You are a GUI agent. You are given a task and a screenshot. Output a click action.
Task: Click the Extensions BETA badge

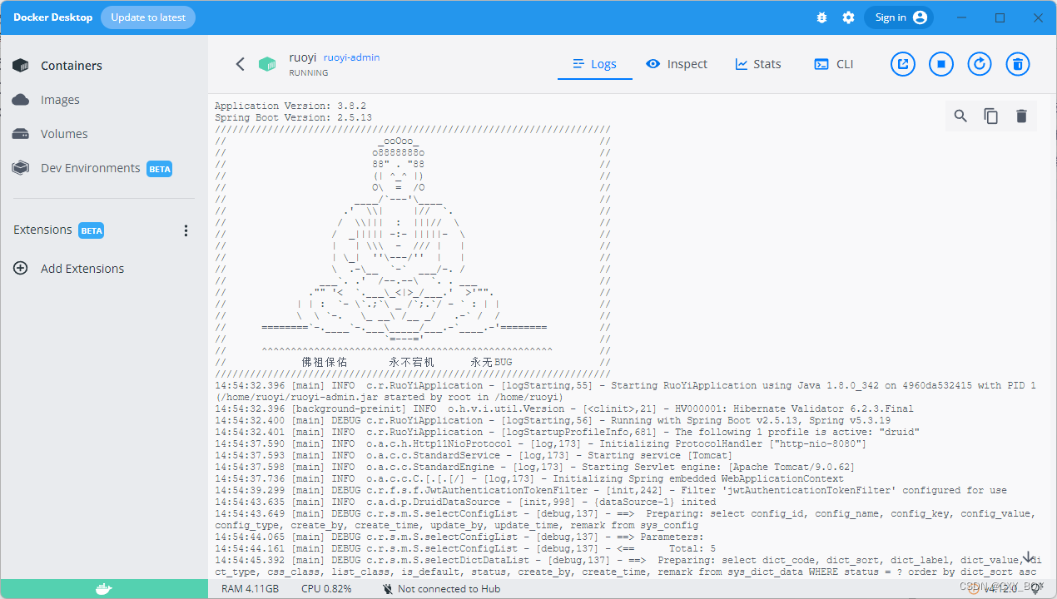[92, 230]
